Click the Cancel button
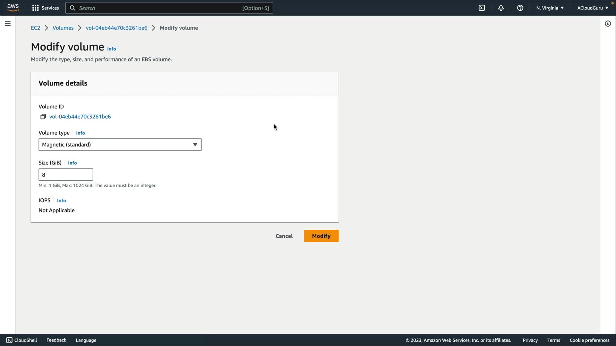 point(284,236)
